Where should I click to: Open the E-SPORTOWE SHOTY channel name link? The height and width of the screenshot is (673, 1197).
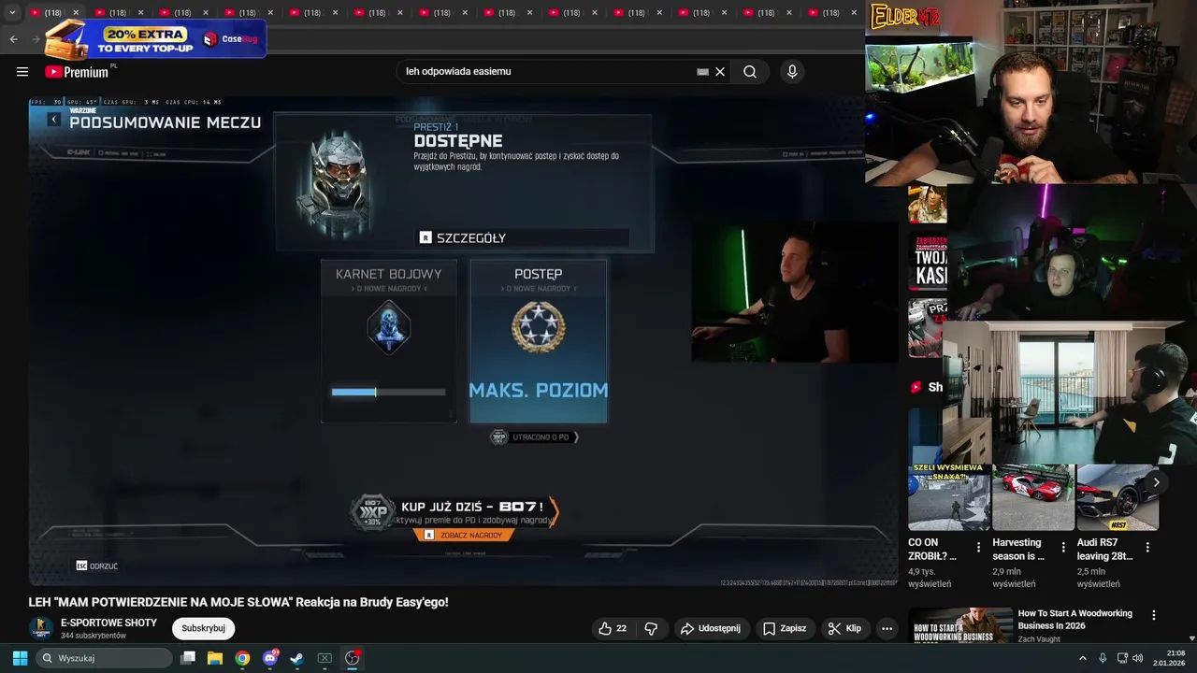pyautogui.click(x=108, y=623)
